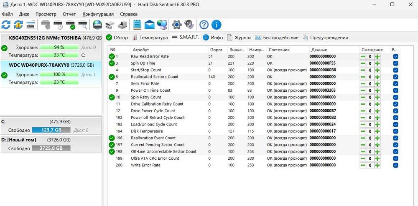Viewport: 418px width, 206px height.
Task: Sort by the Атрибут column header
Action: coord(169,50)
